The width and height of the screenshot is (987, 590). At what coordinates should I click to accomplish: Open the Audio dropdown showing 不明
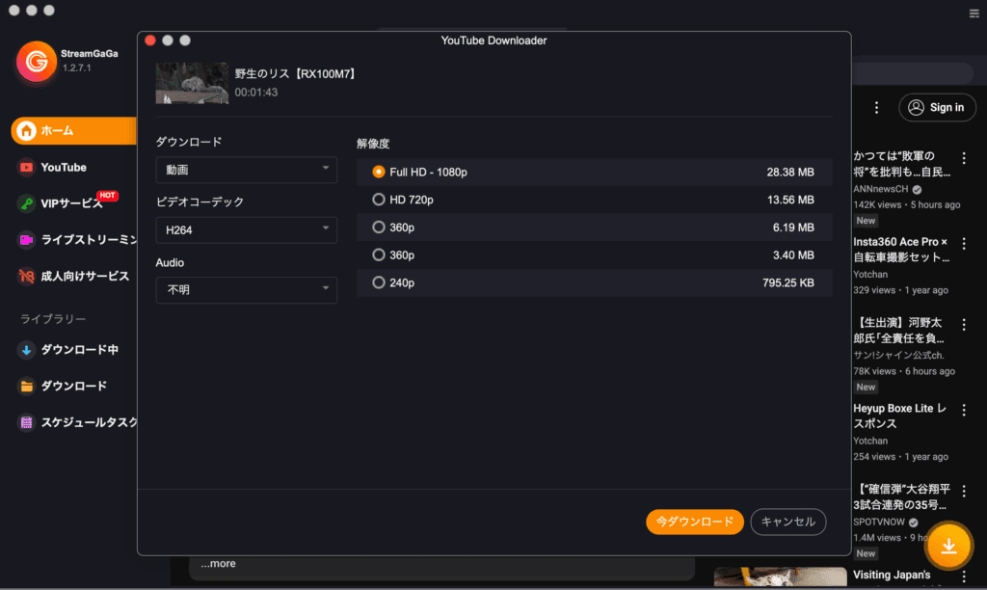tap(246, 289)
